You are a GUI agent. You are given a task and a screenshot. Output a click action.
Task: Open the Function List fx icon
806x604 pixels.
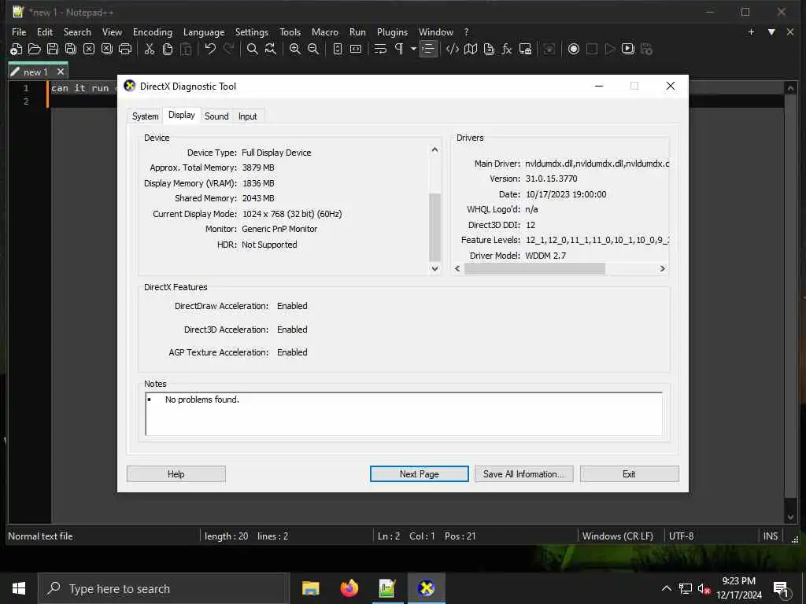(x=507, y=50)
